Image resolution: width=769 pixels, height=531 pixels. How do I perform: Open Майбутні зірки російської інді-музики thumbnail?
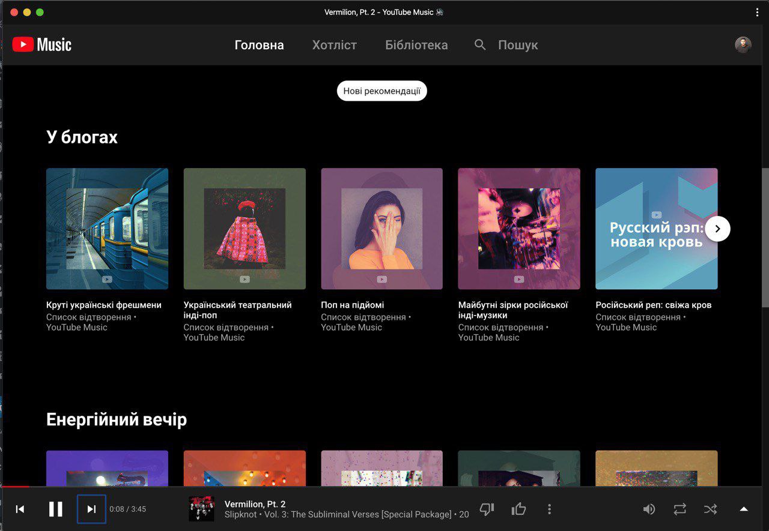click(x=519, y=229)
